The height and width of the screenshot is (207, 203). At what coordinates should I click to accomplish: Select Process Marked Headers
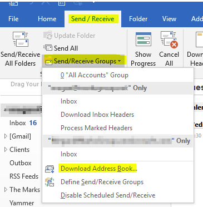click(118, 128)
